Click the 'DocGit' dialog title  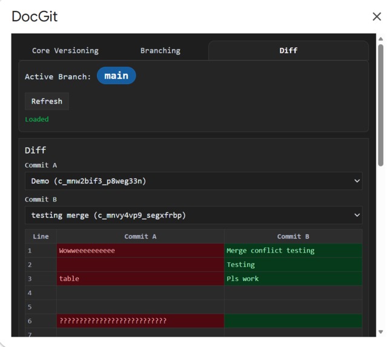(x=34, y=16)
